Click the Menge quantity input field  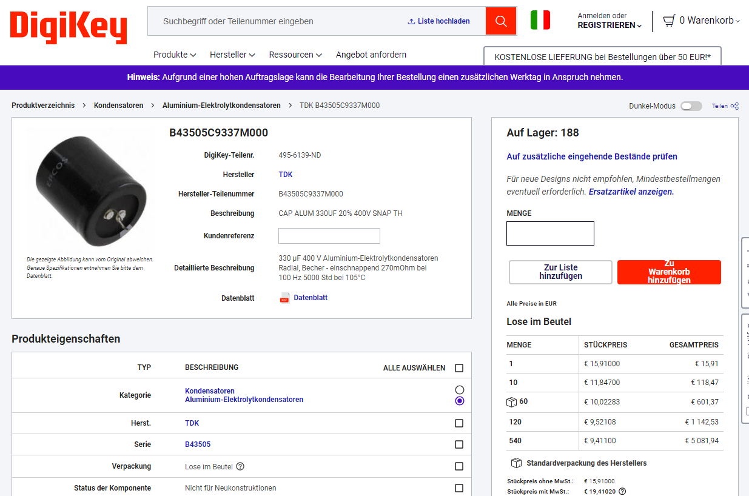click(550, 233)
